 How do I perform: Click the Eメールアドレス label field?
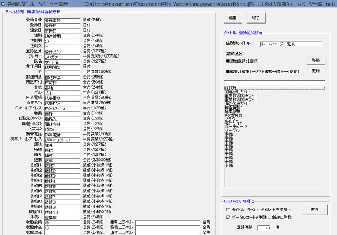point(62,108)
